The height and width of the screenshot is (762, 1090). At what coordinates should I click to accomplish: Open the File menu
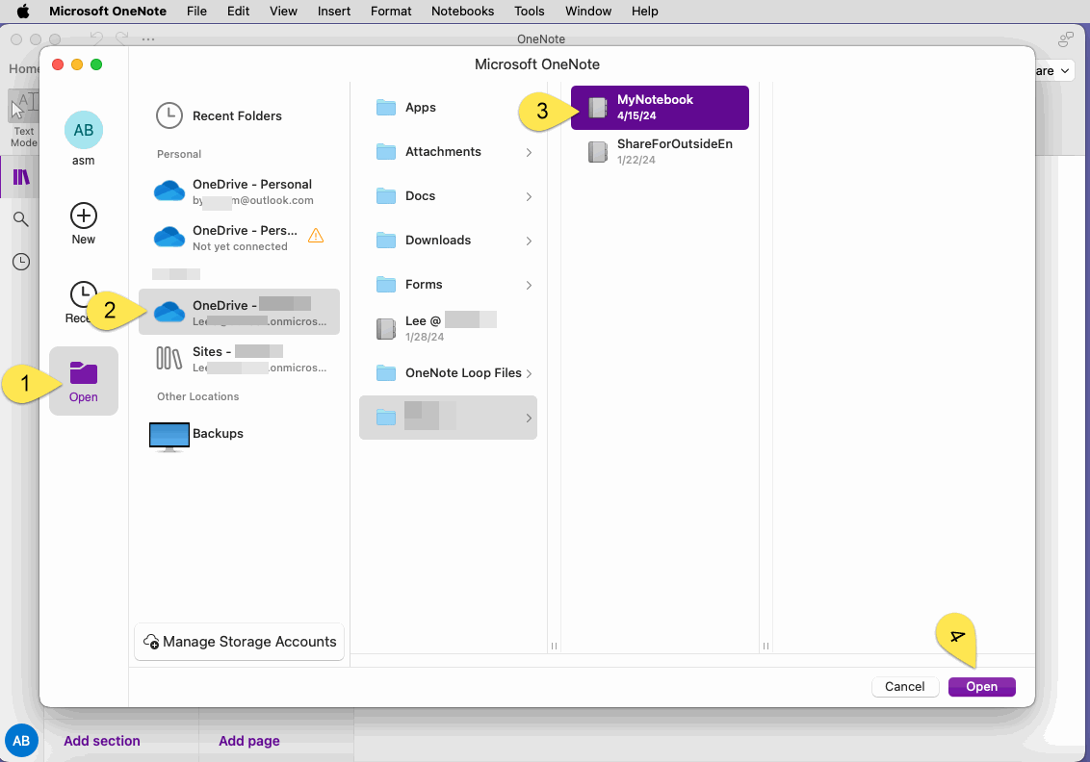point(196,12)
